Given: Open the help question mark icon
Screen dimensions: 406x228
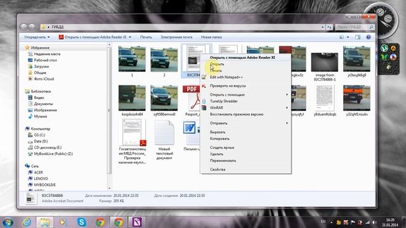Looking at the screenshot, I should pos(369,37).
